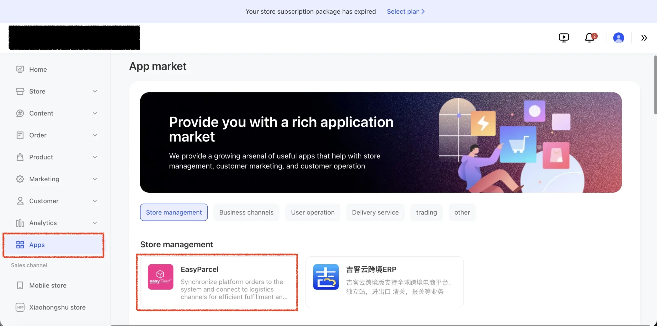Open the Apps sidebar item

[37, 245]
